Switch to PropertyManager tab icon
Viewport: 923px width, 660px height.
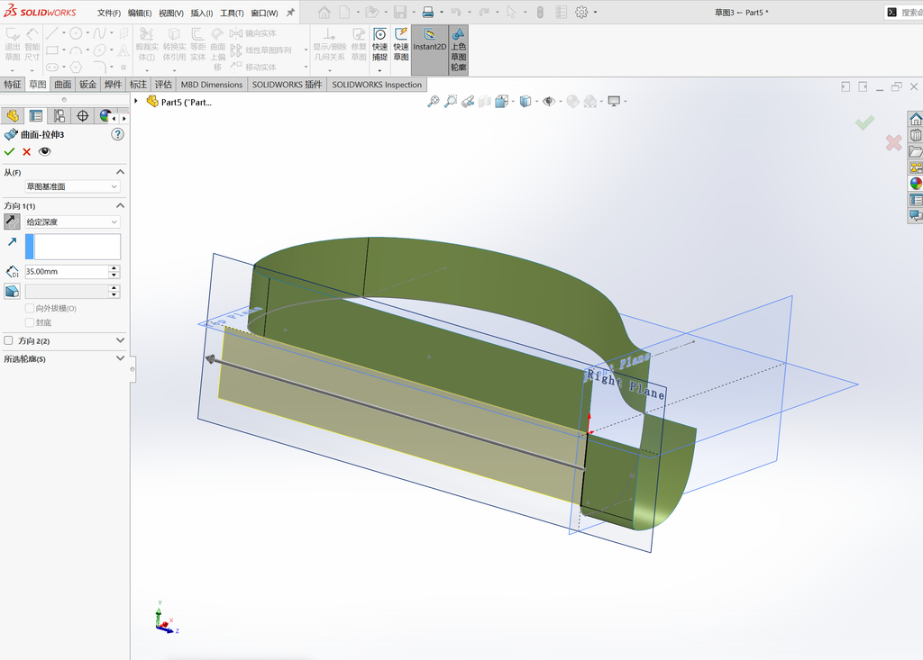point(36,116)
